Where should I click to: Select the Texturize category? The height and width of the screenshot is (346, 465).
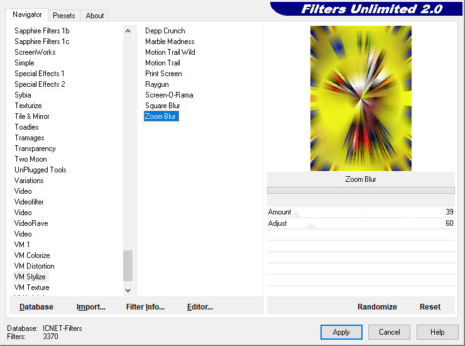pyautogui.click(x=28, y=106)
